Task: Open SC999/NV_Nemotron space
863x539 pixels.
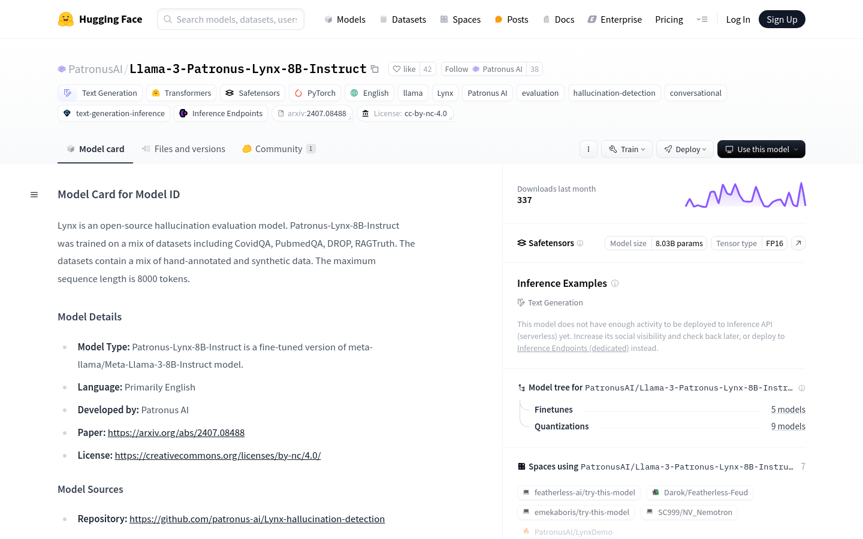Action: (689, 512)
